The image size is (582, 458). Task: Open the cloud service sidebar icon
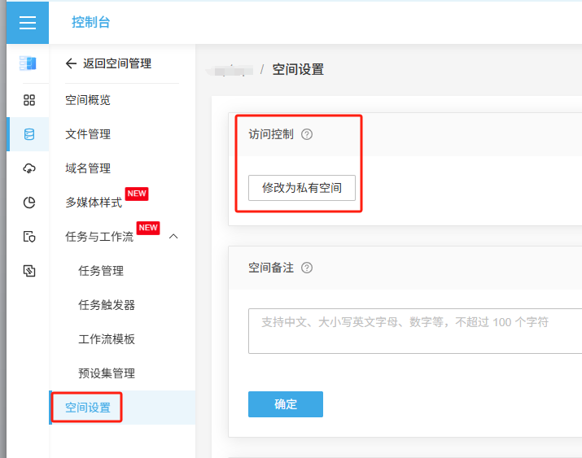[29, 168]
